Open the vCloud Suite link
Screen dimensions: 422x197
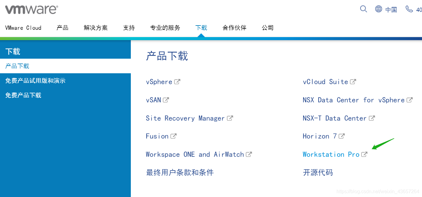[326, 81]
